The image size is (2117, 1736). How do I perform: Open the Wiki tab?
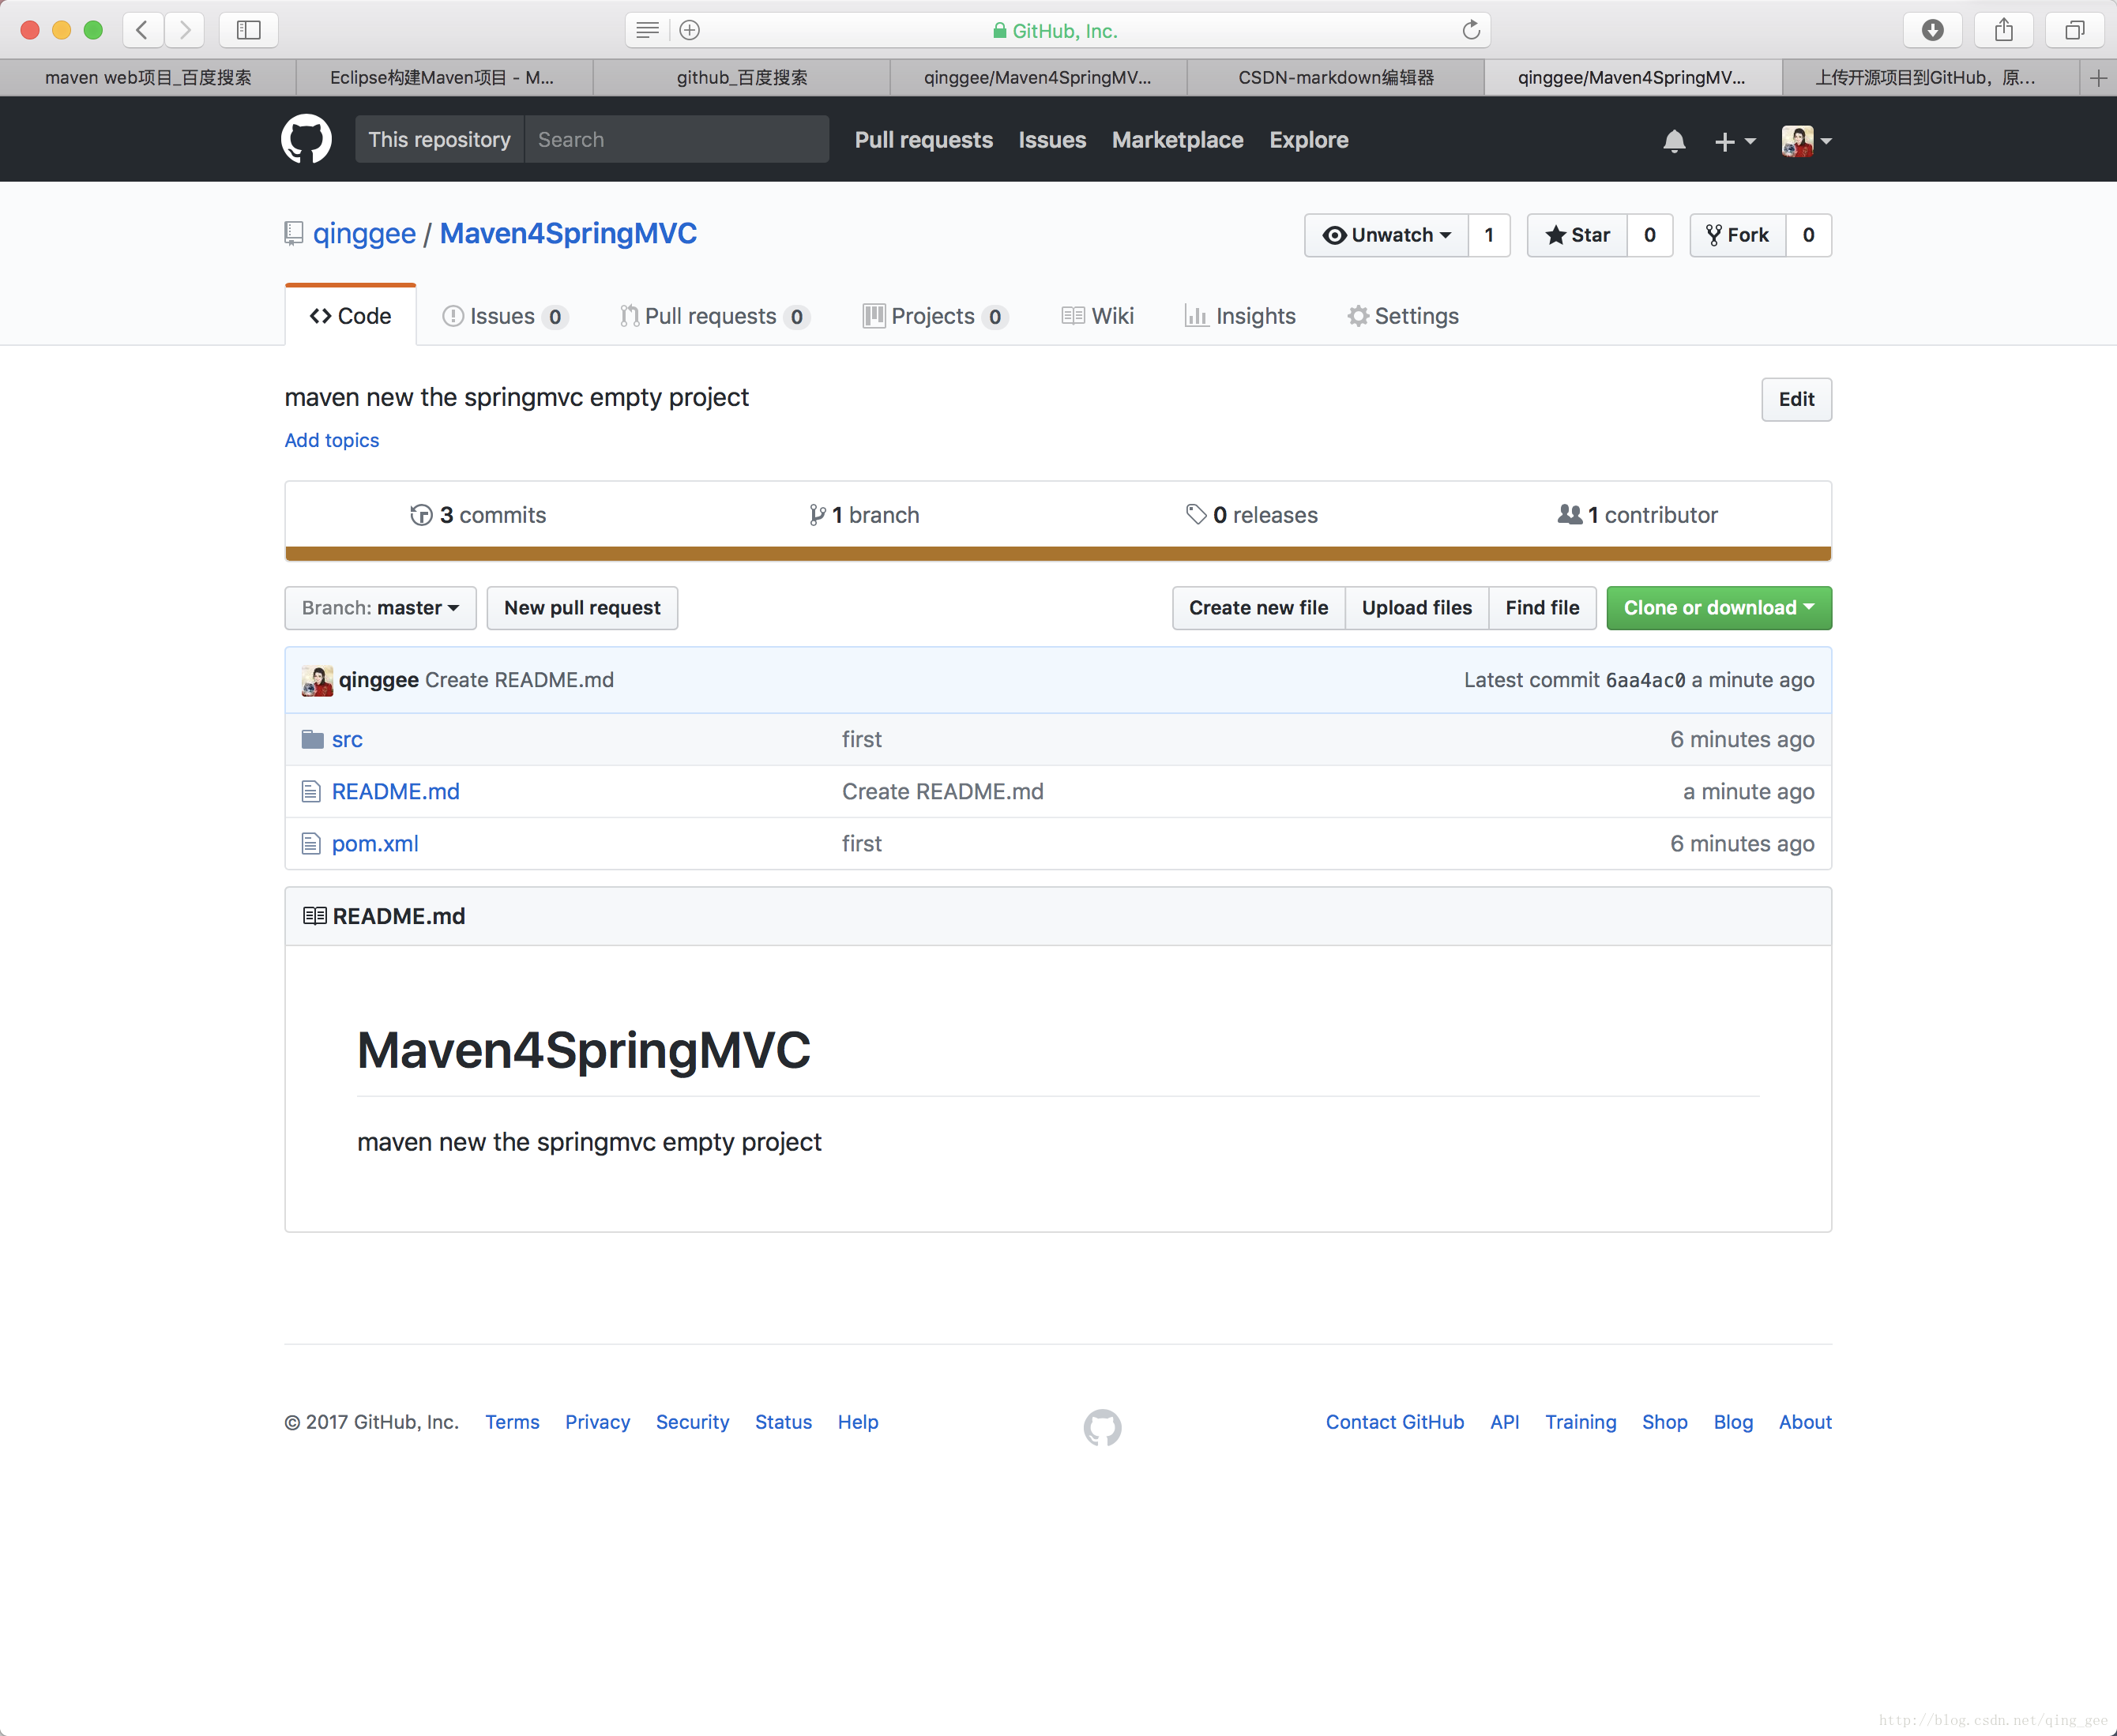(1097, 316)
